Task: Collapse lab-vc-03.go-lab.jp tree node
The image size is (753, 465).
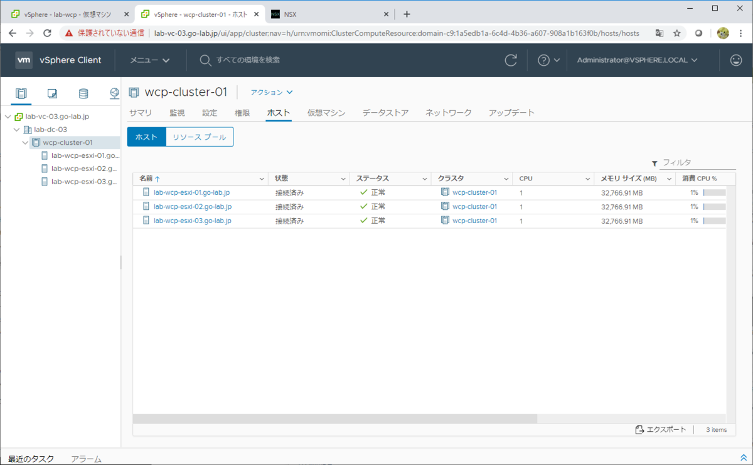Action: (8, 117)
